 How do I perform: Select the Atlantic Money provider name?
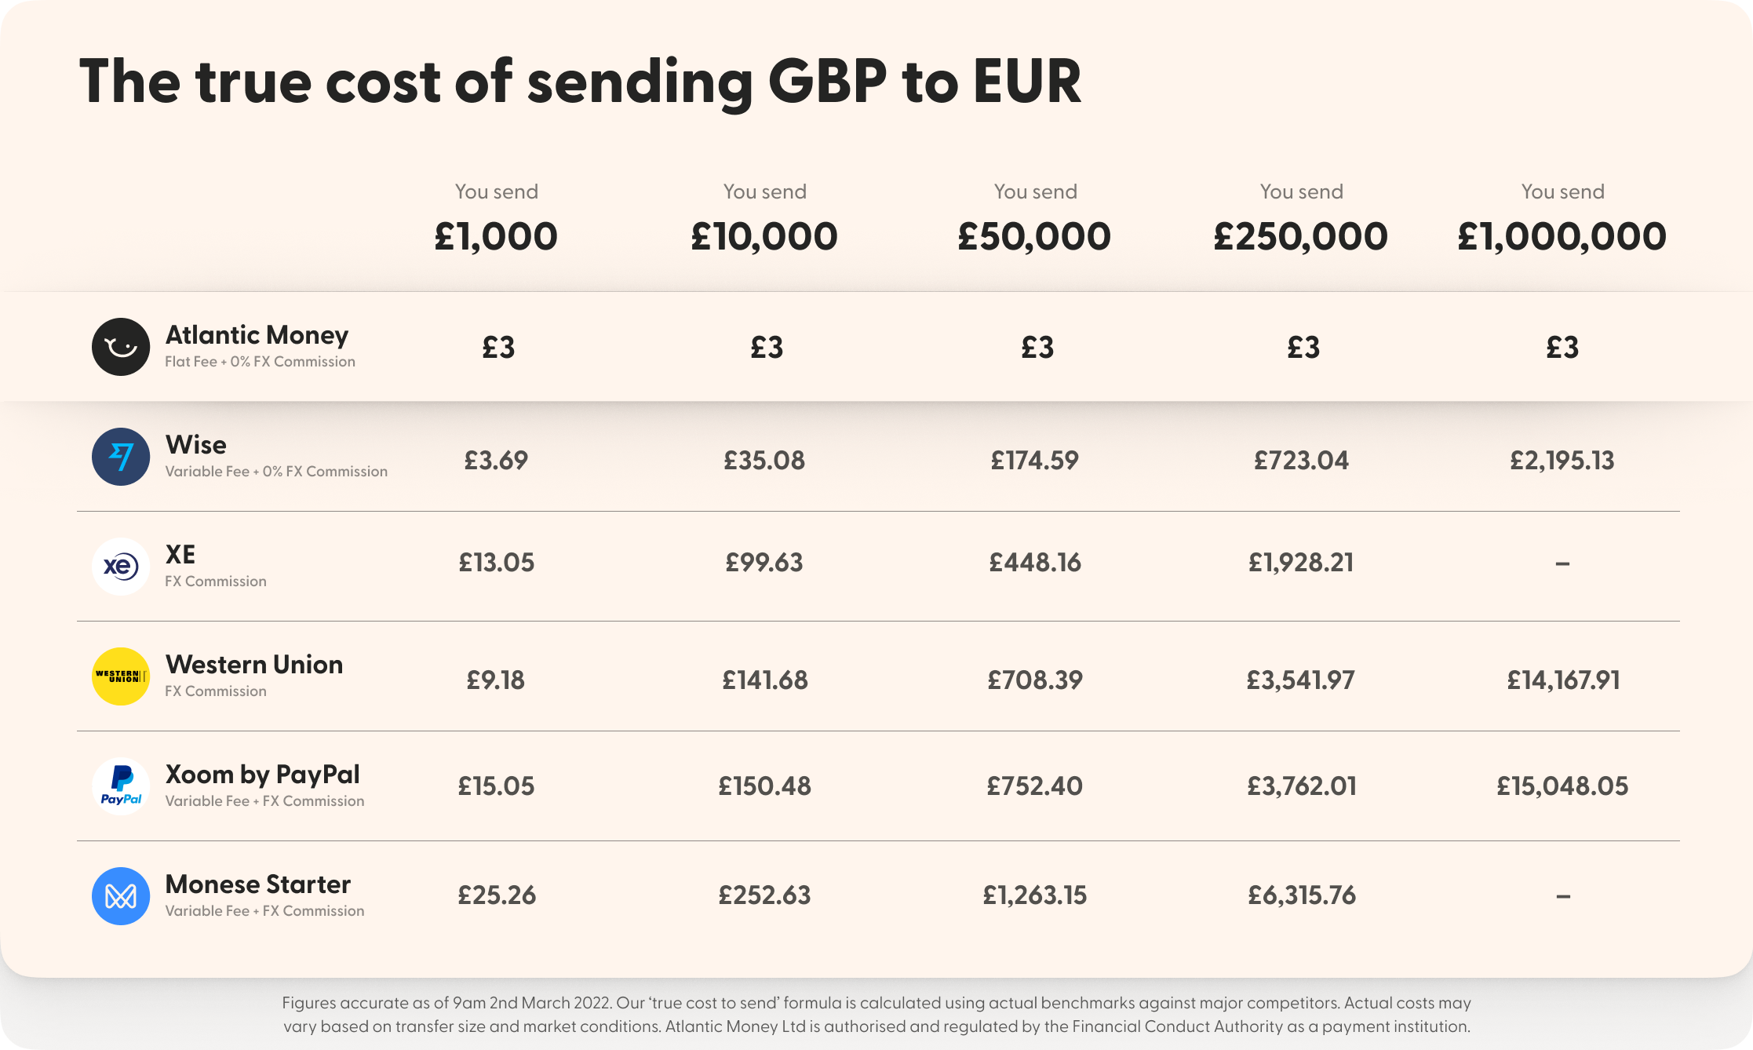257,335
